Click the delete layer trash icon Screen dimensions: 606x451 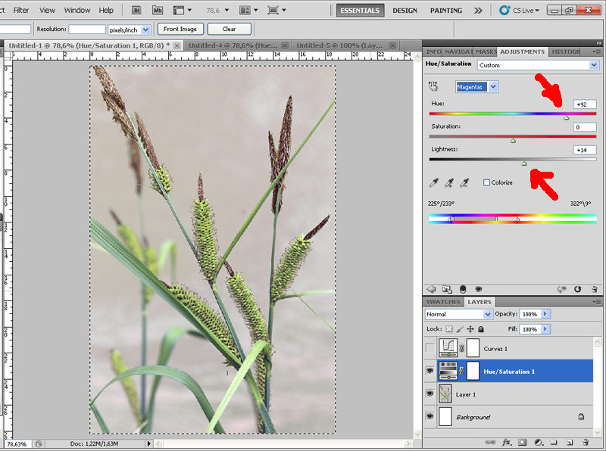click(x=586, y=441)
